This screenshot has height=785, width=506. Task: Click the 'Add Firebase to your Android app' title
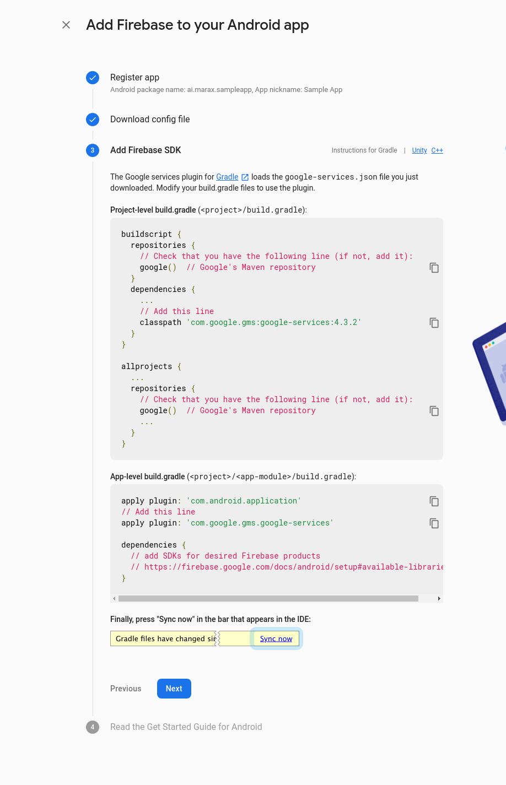[197, 25]
